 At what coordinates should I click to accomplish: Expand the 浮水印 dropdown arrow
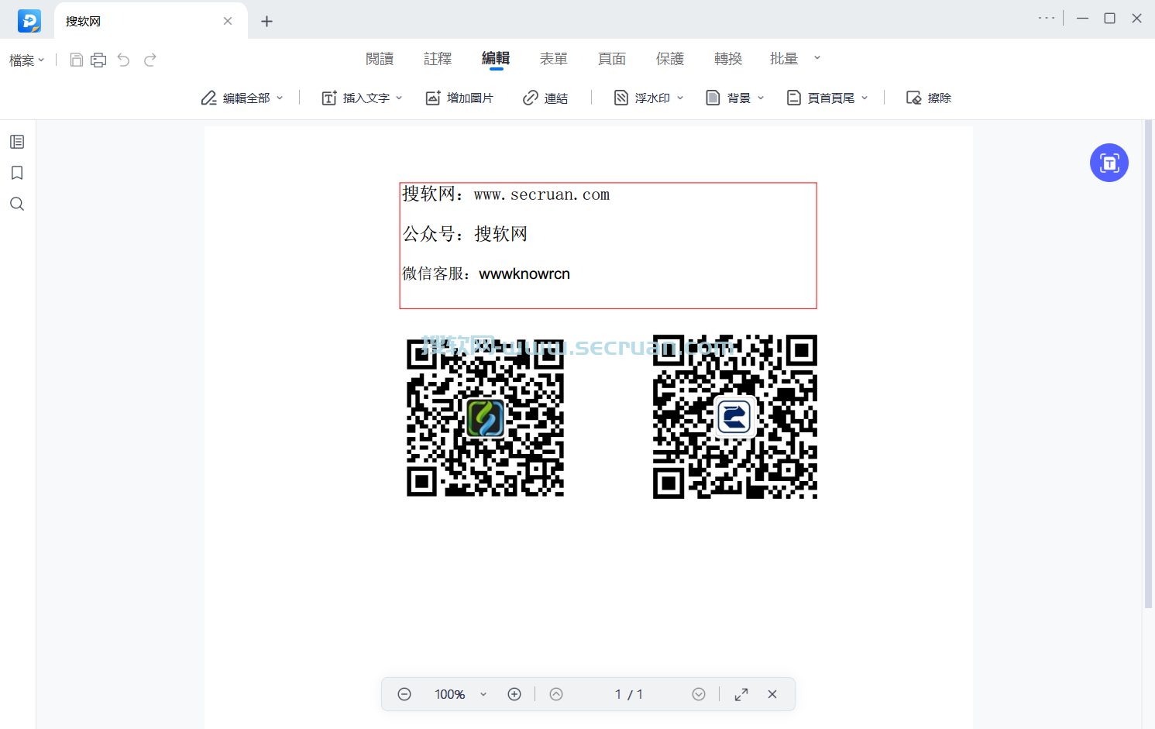[x=680, y=98]
